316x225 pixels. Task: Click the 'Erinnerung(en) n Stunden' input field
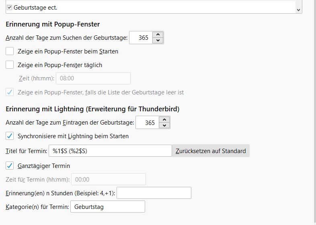click(x=154, y=193)
